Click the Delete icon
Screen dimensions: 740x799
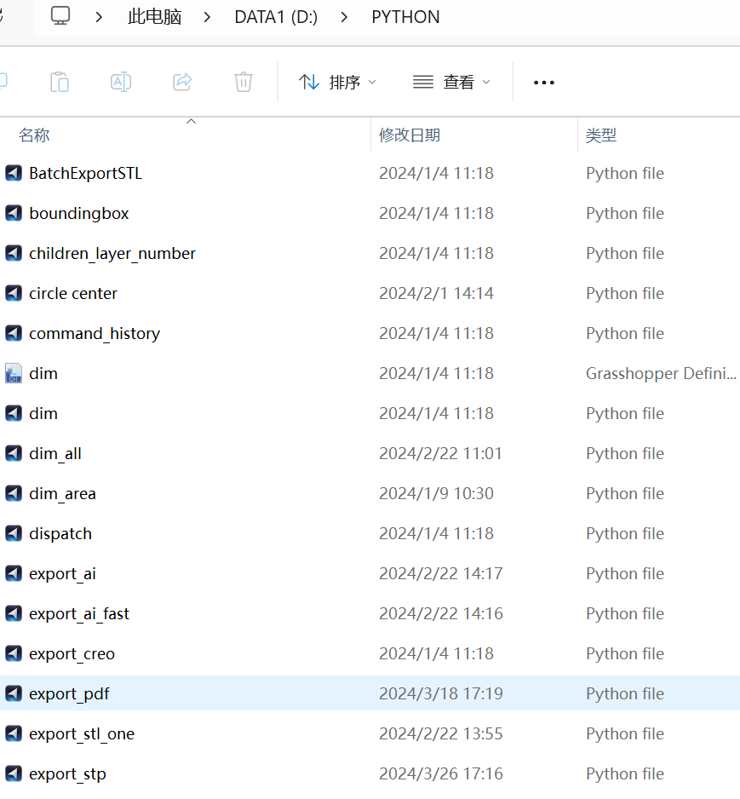[x=243, y=82]
